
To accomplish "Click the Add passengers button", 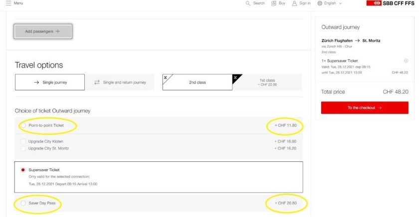I will (43, 31).
